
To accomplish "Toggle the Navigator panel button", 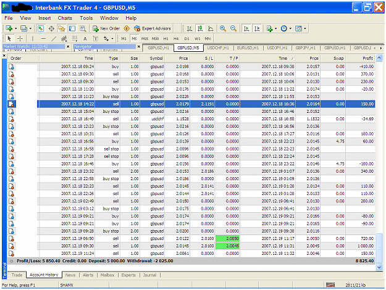I will click(x=62, y=28).
